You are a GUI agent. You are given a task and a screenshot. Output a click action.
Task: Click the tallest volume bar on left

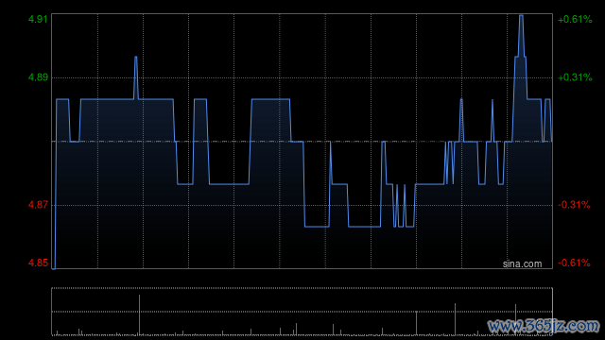[x=139, y=314]
